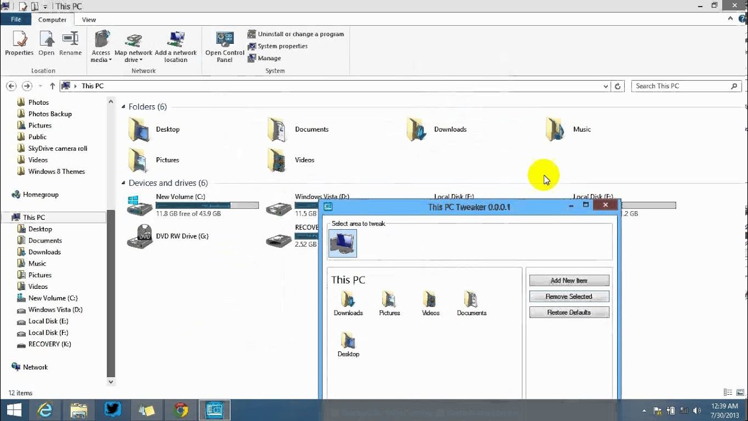The width and height of the screenshot is (748, 421).
Task: Click Manage in the System group
Action: point(264,58)
